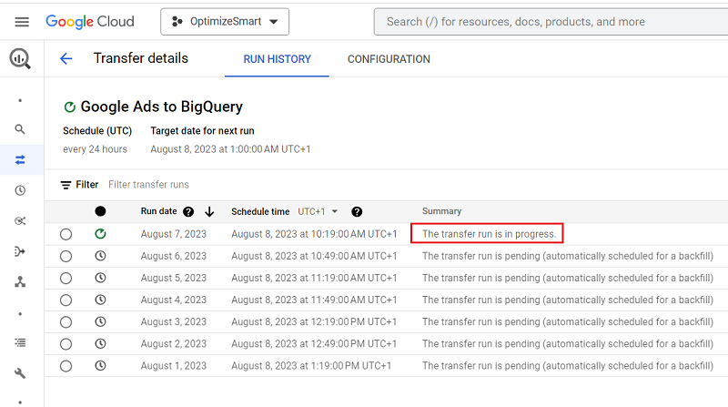Open Data transfers in sidebar
The height and width of the screenshot is (407, 728).
pyautogui.click(x=20, y=160)
